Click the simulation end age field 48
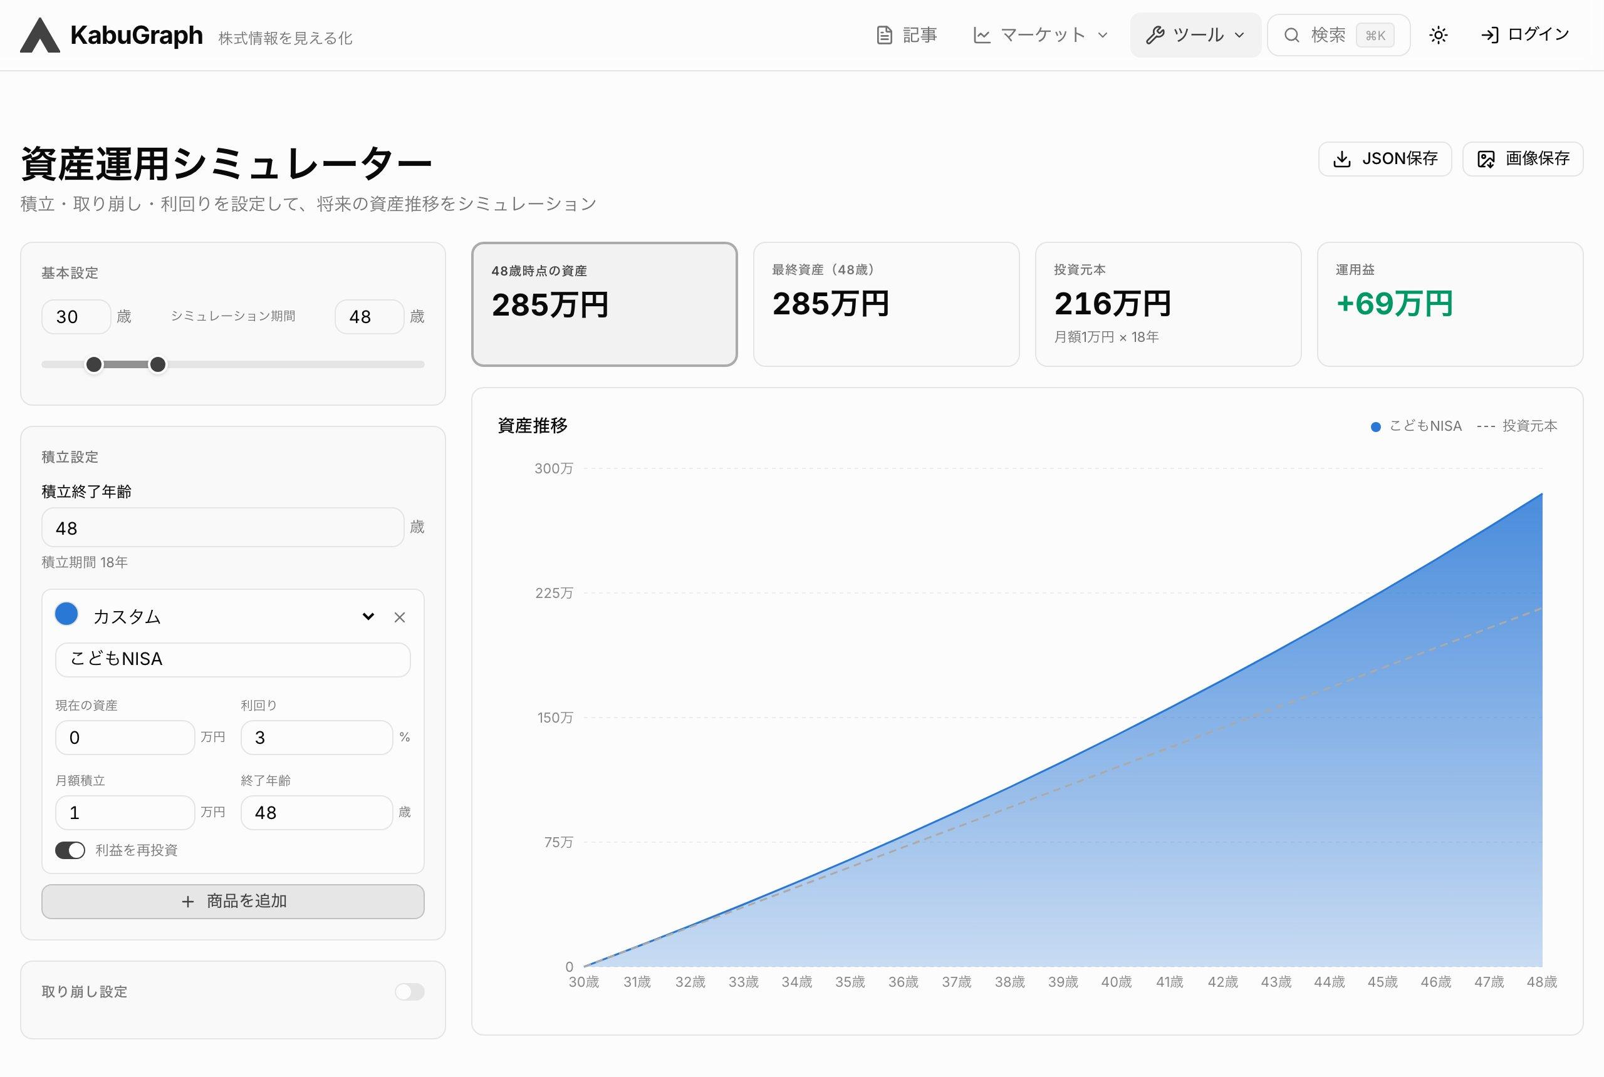1604x1077 pixels. tap(369, 317)
